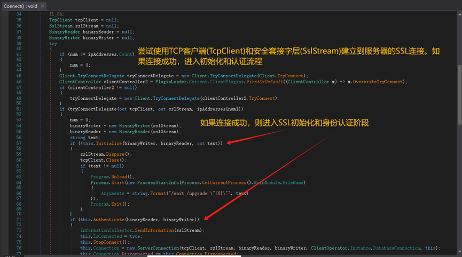Image resolution: width=462 pixels, height=257 pixels.
Task: Click the scroll-up arrow of the vertical scrollbar
Action: click(x=459, y=14)
